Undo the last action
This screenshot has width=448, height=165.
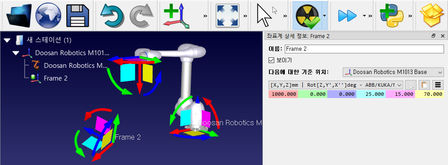pyautogui.click(x=112, y=16)
